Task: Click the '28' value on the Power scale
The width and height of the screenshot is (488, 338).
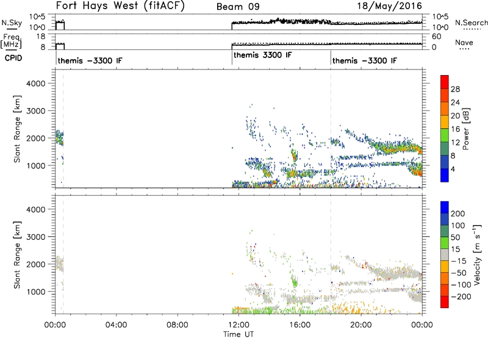Action: [x=455, y=89]
